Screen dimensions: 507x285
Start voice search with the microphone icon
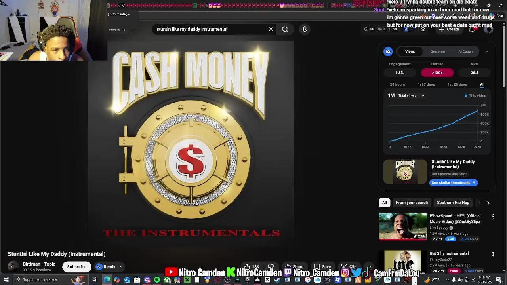[x=305, y=29]
